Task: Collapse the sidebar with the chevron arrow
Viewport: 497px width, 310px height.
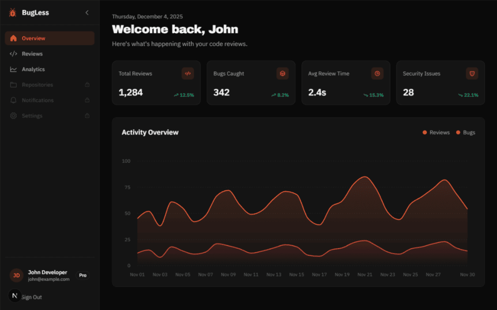Action: [87, 13]
